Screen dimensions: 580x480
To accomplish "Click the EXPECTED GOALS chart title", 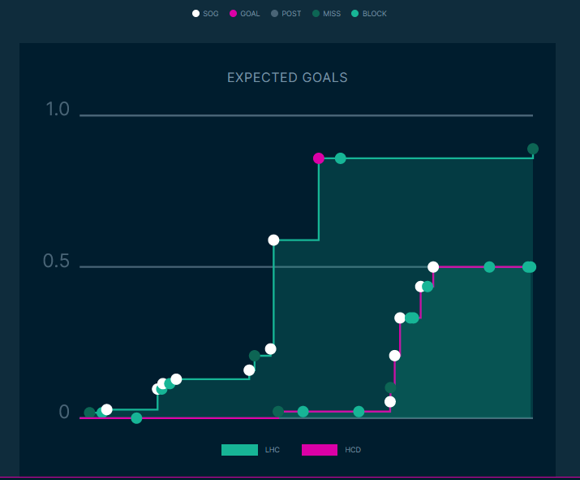I will [287, 78].
